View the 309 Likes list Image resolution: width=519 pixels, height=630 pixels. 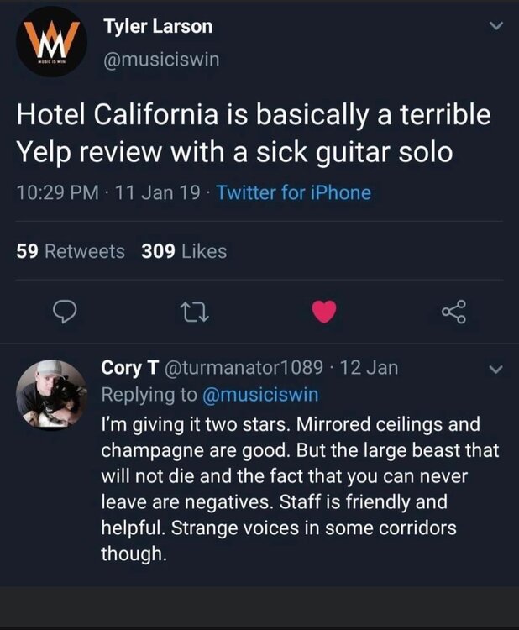pos(185,251)
